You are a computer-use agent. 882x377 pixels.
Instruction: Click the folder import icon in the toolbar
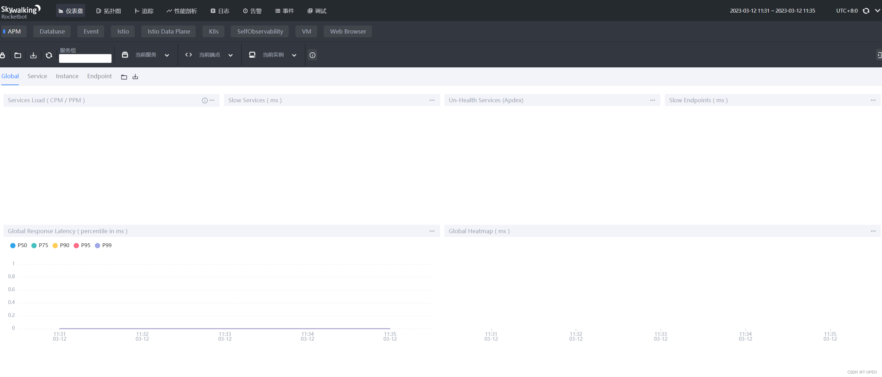tap(18, 55)
